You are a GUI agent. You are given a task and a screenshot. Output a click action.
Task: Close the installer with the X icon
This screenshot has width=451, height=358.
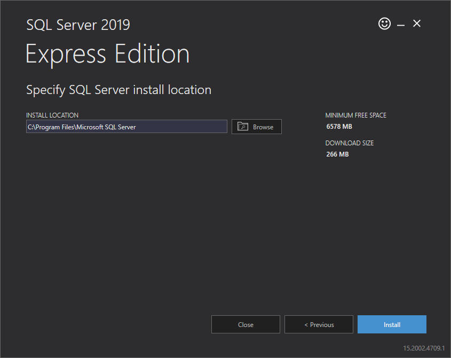(417, 24)
